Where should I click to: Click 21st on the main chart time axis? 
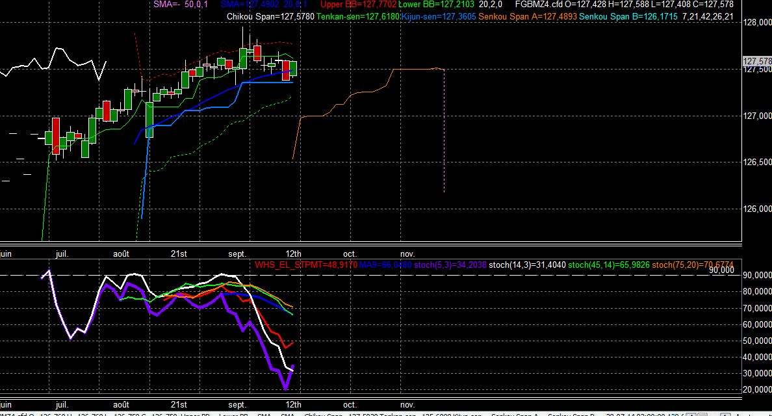click(x=179, y=254)
